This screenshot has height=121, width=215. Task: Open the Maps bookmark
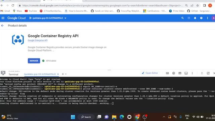point(17,11)
